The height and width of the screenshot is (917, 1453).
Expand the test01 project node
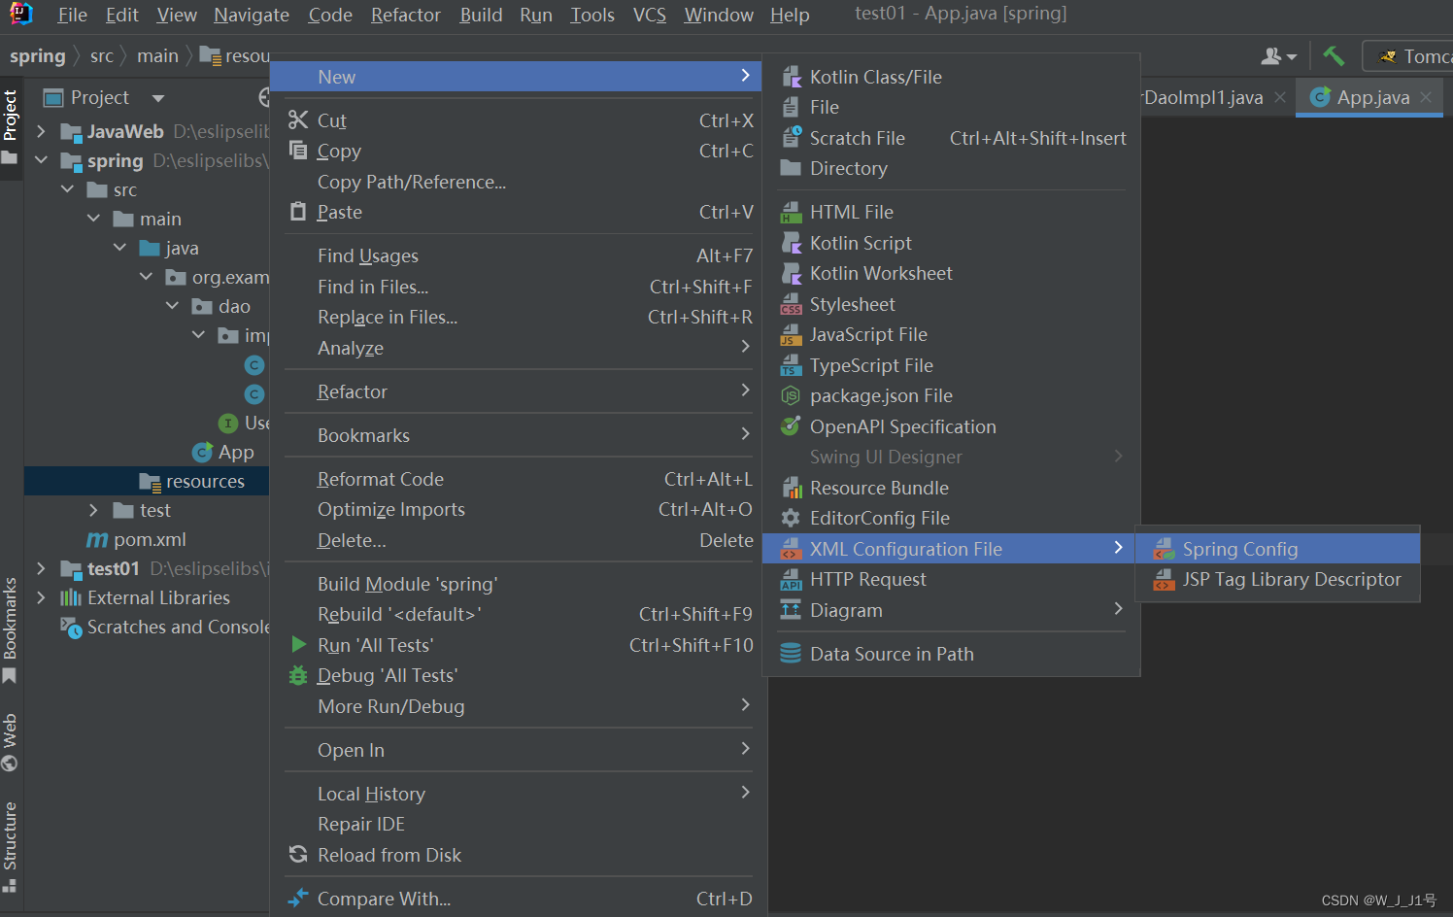pyautogui.click(x=41, y=567)
